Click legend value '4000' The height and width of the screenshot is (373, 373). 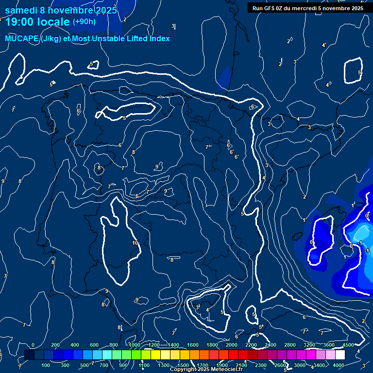tap(339, 365)
